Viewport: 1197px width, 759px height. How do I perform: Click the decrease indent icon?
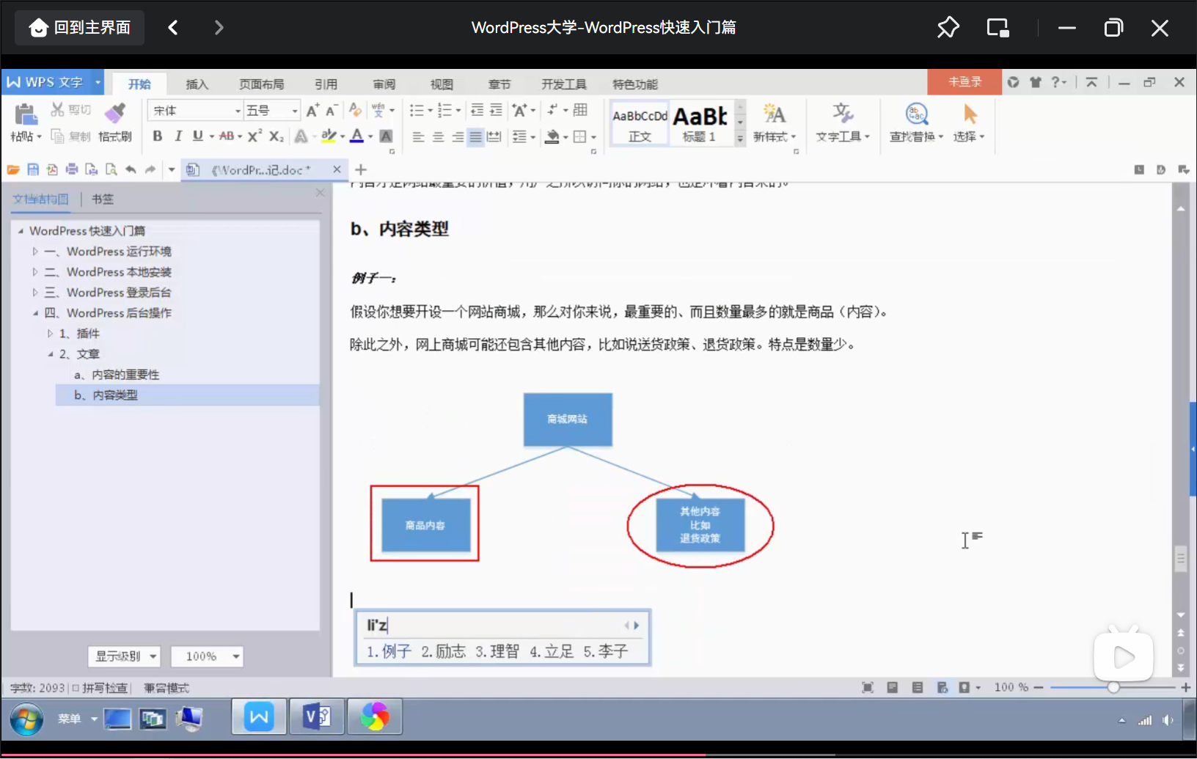tap(477, 110)
